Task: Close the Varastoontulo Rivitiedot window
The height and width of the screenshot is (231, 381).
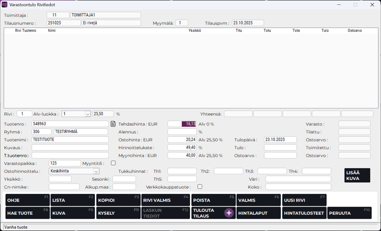Action: (372, 5)
